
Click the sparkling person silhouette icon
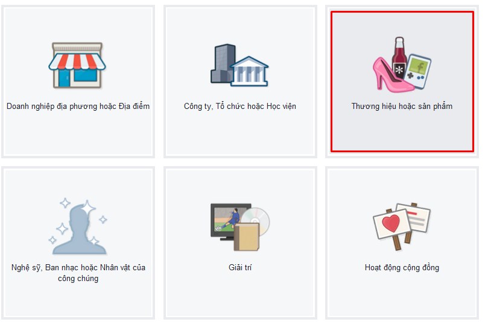pos(78,226)
